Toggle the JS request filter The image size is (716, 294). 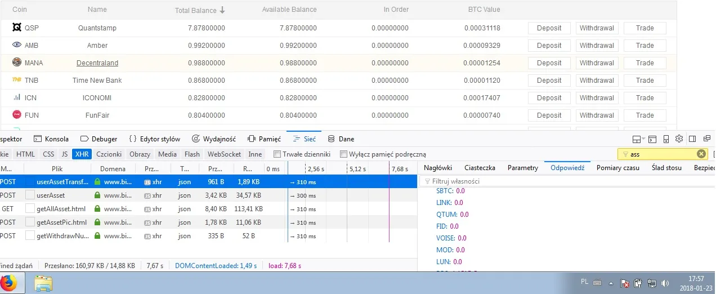click(65, 154)
